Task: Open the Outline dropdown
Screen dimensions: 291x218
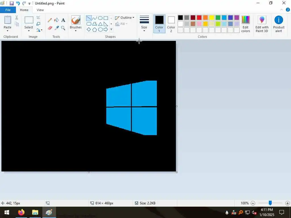Action: pos(124,18)
